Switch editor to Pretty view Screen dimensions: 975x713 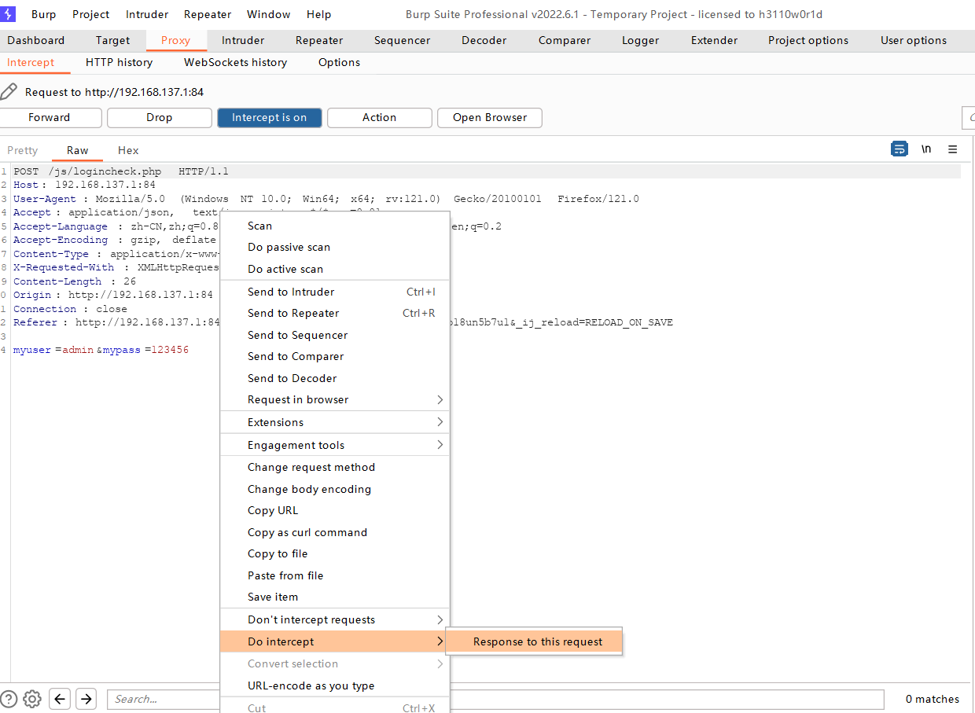click(23, 150)
